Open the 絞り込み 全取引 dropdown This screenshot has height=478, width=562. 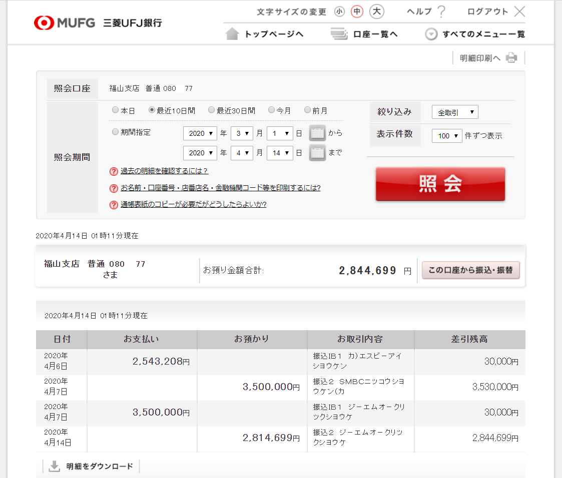coord(454,112)
